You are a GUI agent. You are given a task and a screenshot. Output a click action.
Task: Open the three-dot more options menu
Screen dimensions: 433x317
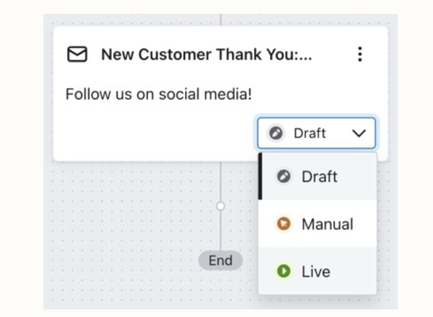click(359, 54)
